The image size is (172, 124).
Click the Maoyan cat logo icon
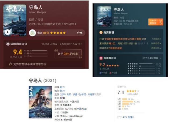[x=8, y=44]
